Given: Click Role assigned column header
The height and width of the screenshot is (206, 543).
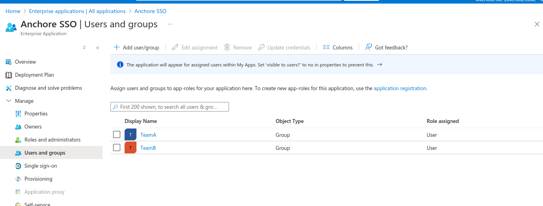Looking at the screenshot, I should tap(443, 121).
